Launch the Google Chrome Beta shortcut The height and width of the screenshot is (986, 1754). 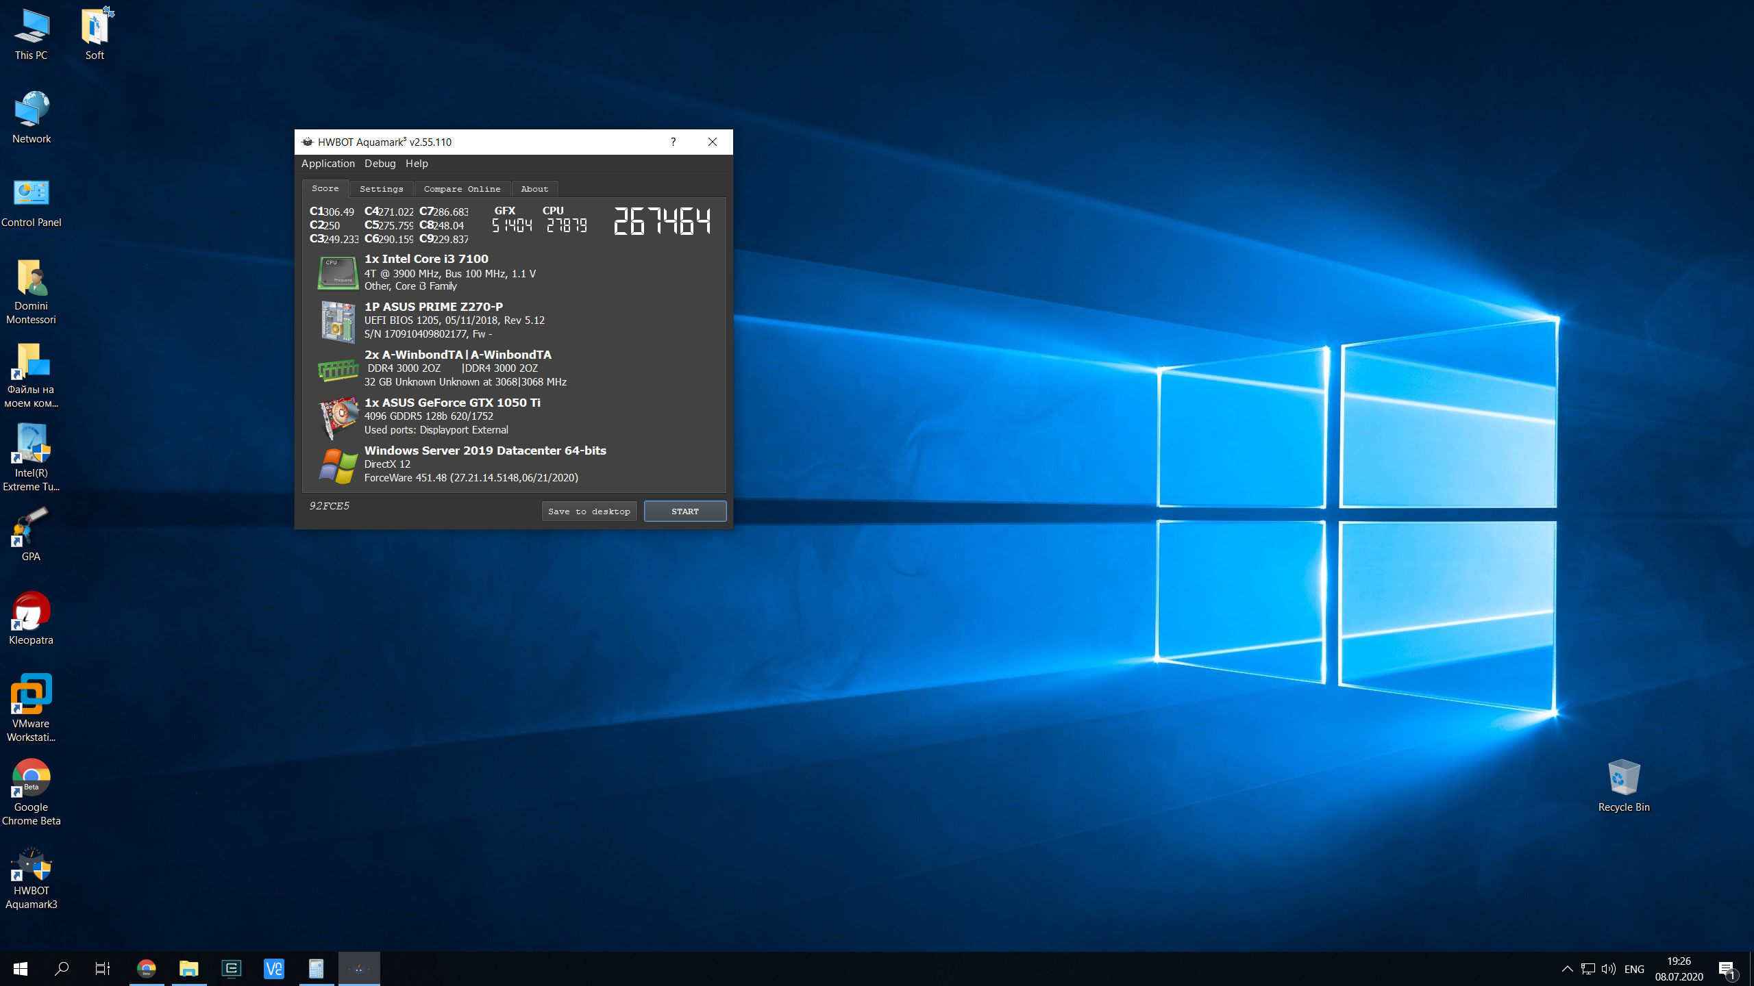click(x=32, y=792)
